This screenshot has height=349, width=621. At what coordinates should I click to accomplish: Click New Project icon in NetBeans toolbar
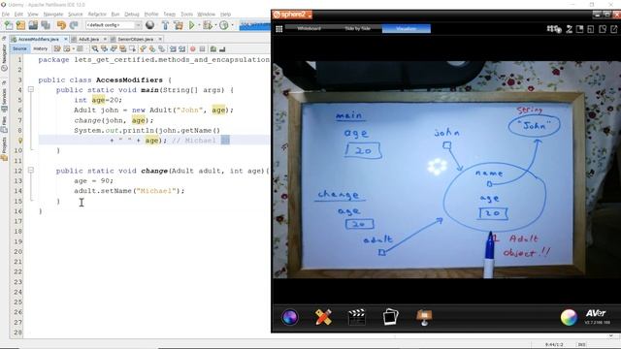coord(20,25)
